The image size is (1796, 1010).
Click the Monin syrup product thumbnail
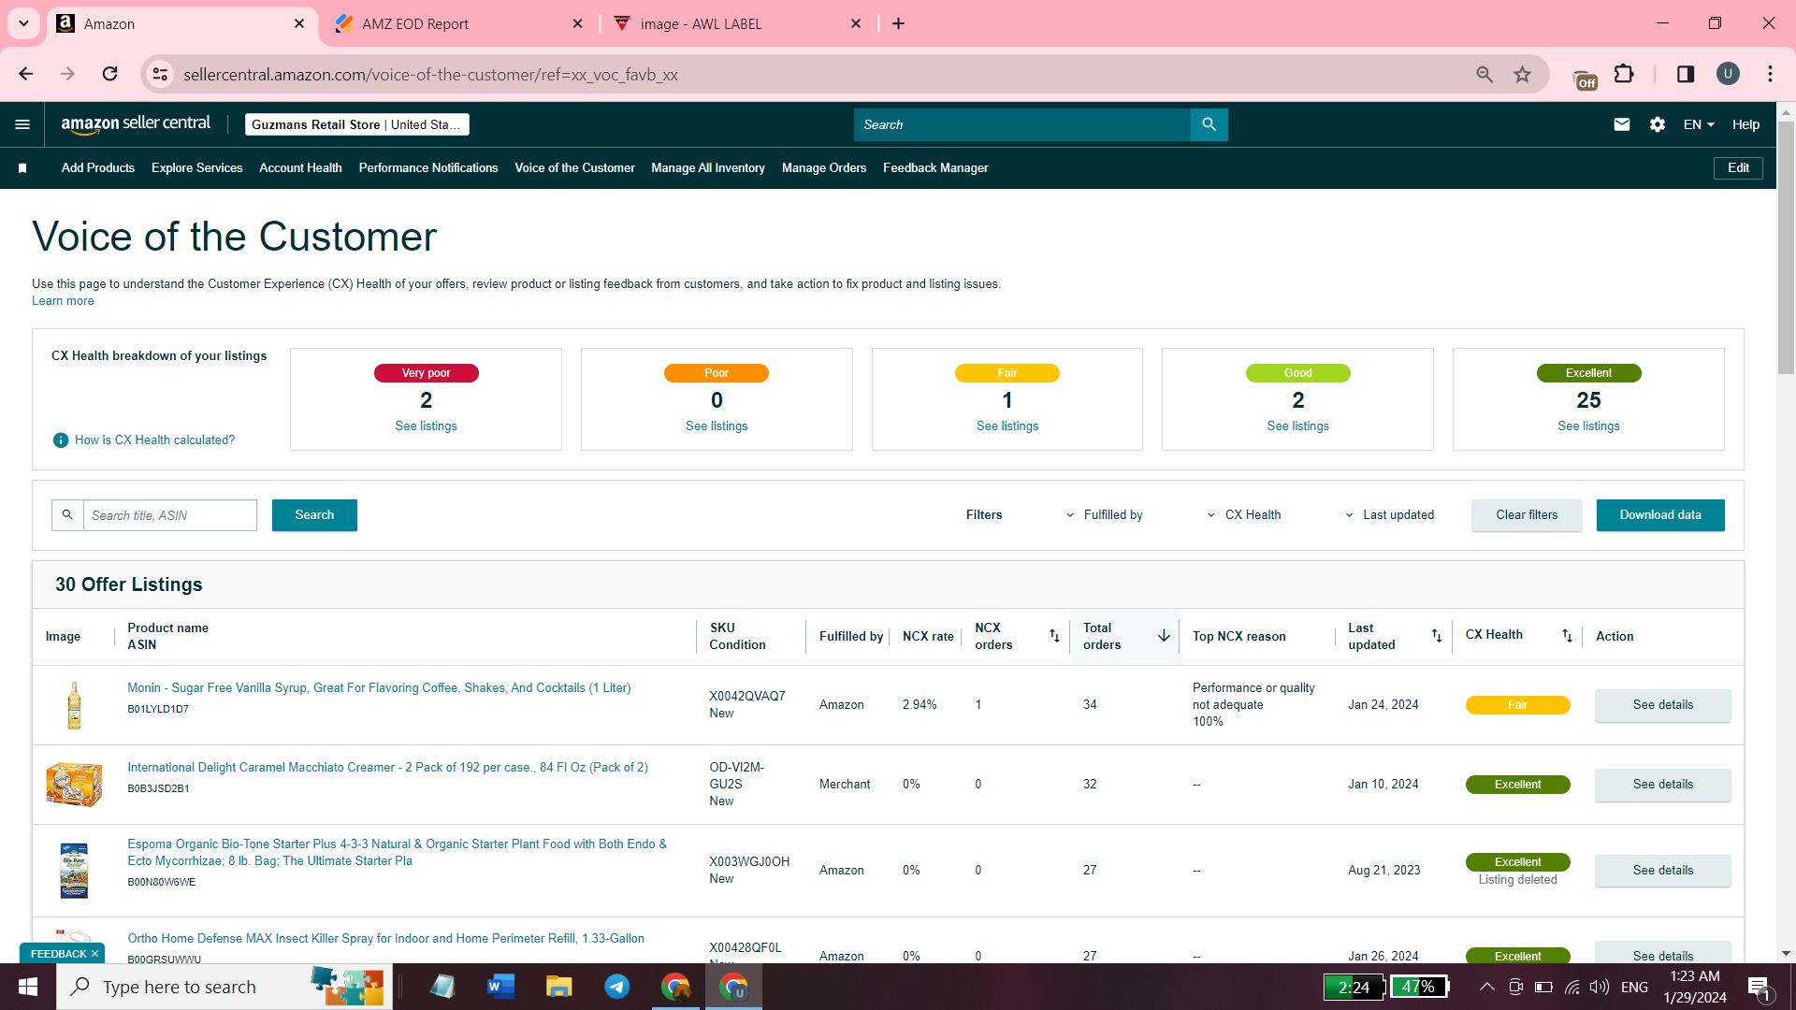pos(74,705)
